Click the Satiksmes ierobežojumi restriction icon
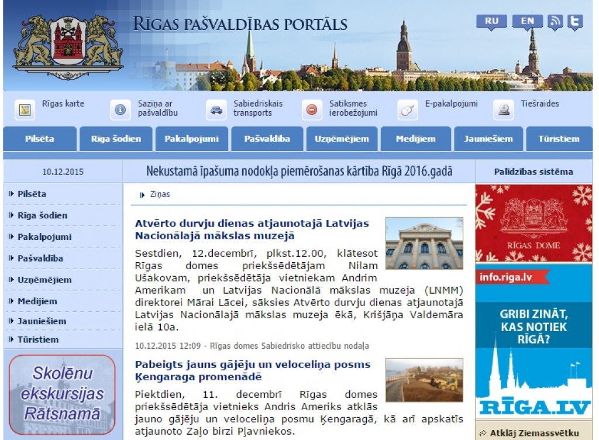 point(311,110)
